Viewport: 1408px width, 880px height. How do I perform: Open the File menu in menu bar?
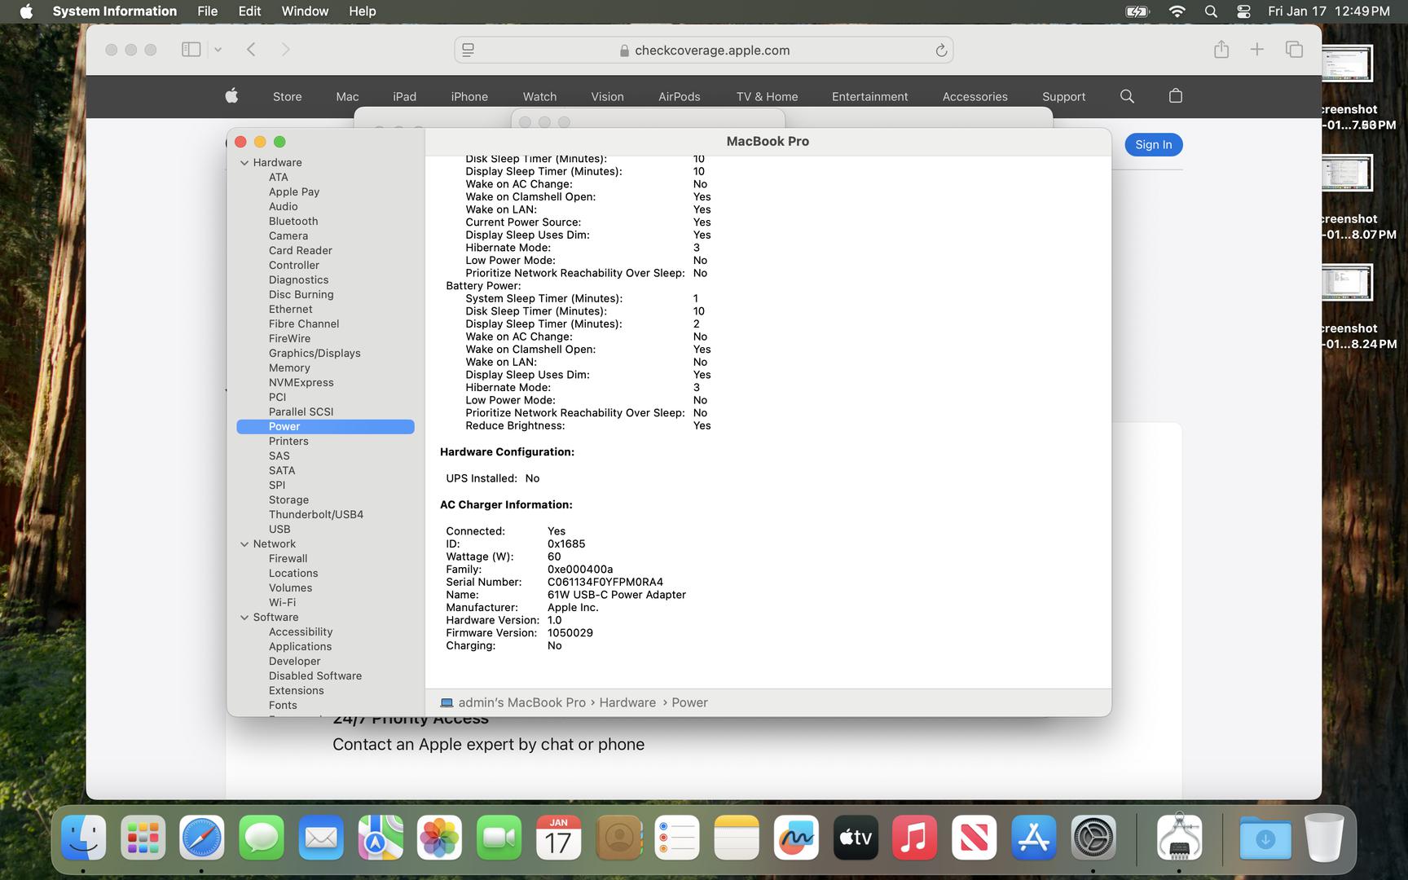click(207, 11)
